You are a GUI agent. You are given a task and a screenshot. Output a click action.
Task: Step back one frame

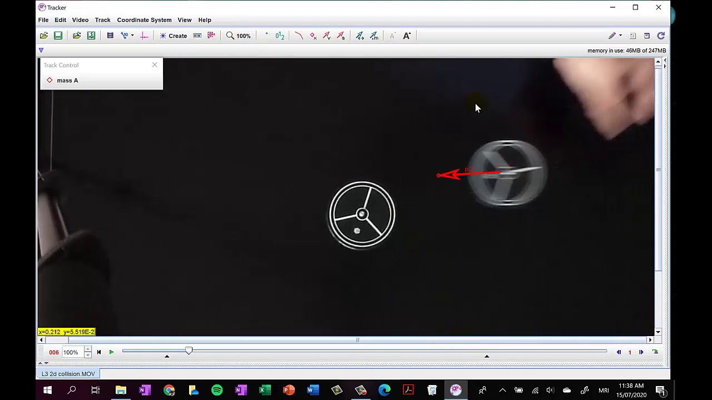[x=619, y=352]
